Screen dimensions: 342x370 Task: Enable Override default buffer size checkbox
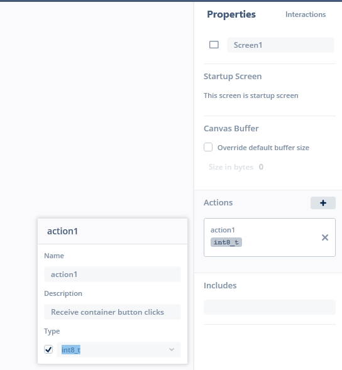[x=208, y=147]
